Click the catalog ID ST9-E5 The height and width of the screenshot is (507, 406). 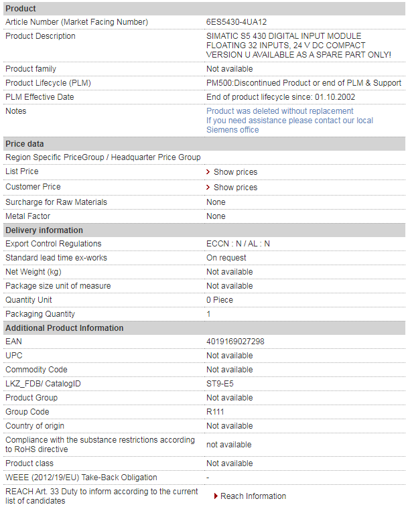(220, 384)
